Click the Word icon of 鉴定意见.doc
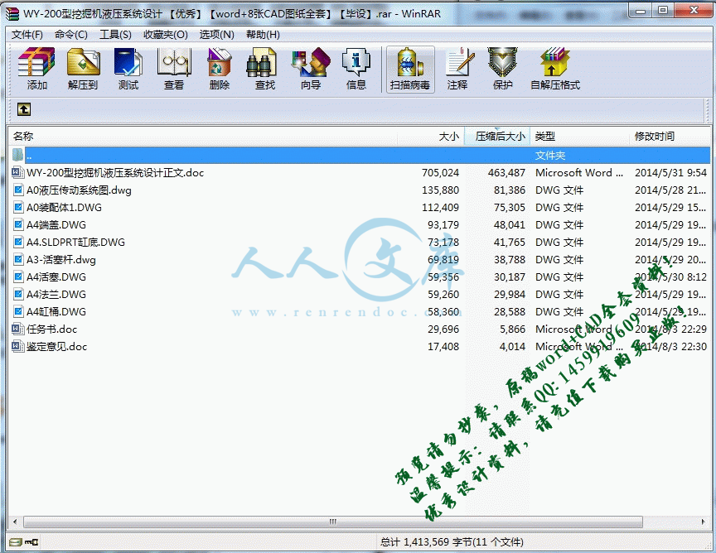716x553 pixels. [x=17, y=346]
